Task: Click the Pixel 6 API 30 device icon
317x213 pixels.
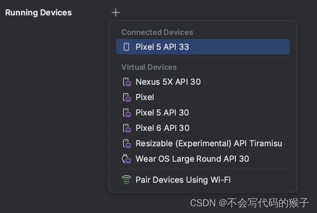Action: pyautogui.click(x=127, y=128)
